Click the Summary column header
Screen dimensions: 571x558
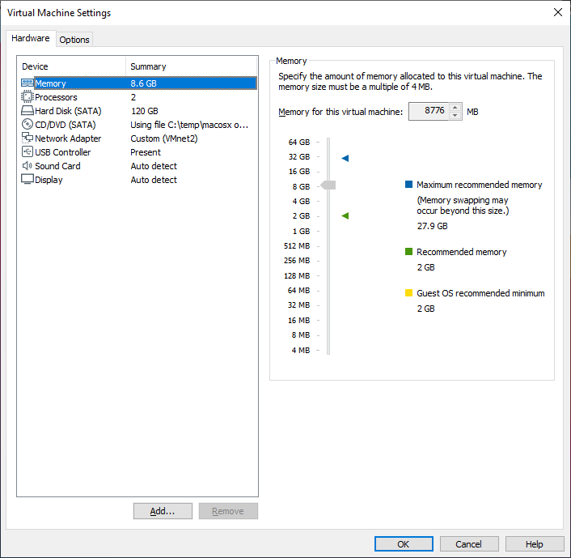pyautogui.click(x=192, y=66)
